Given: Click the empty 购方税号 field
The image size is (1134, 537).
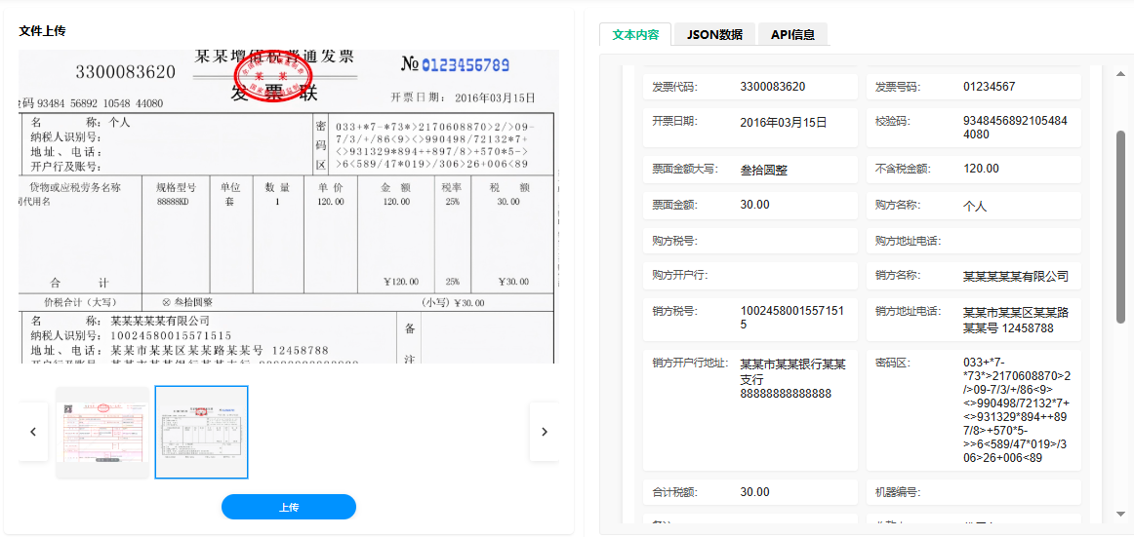Looking at the screenshot, I should pos(750,241).
